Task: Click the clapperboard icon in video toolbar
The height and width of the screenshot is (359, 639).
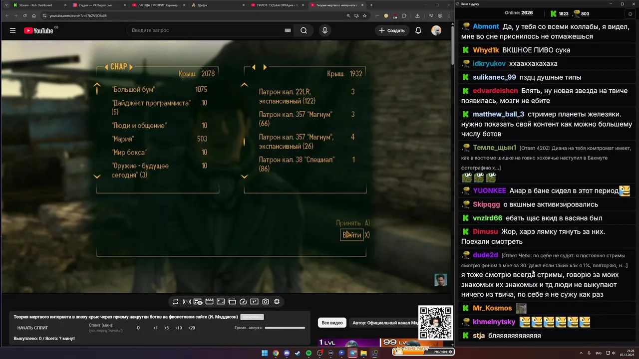Action: click(209, 302)
